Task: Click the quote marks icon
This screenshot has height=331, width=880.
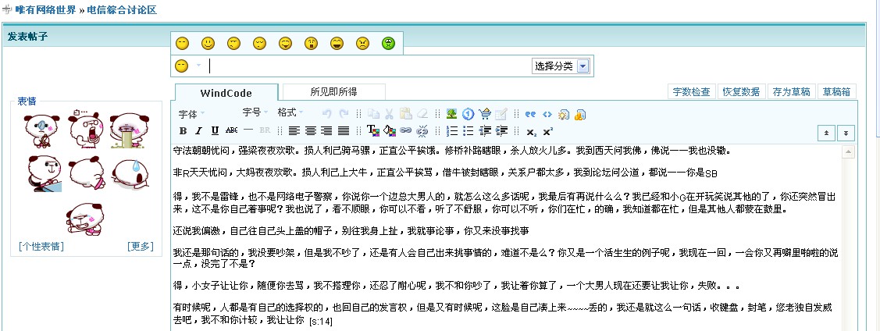Action: point(530,114)
